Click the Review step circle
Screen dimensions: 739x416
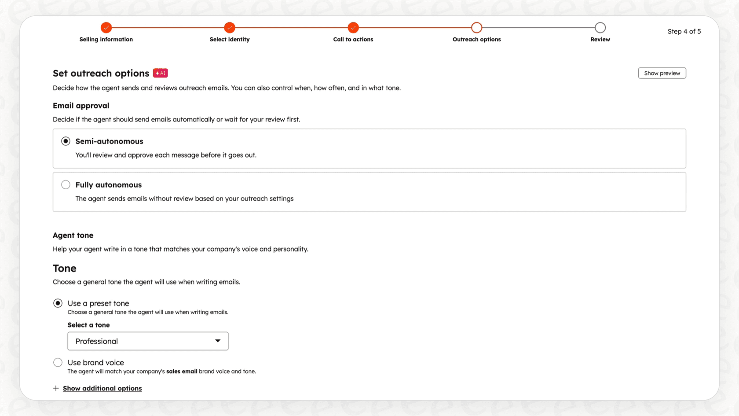click(600, 28)
